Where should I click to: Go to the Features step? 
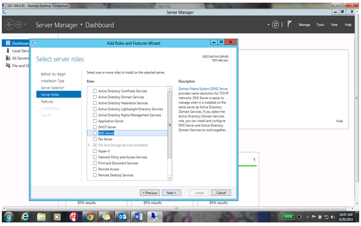tap(47, 101)
